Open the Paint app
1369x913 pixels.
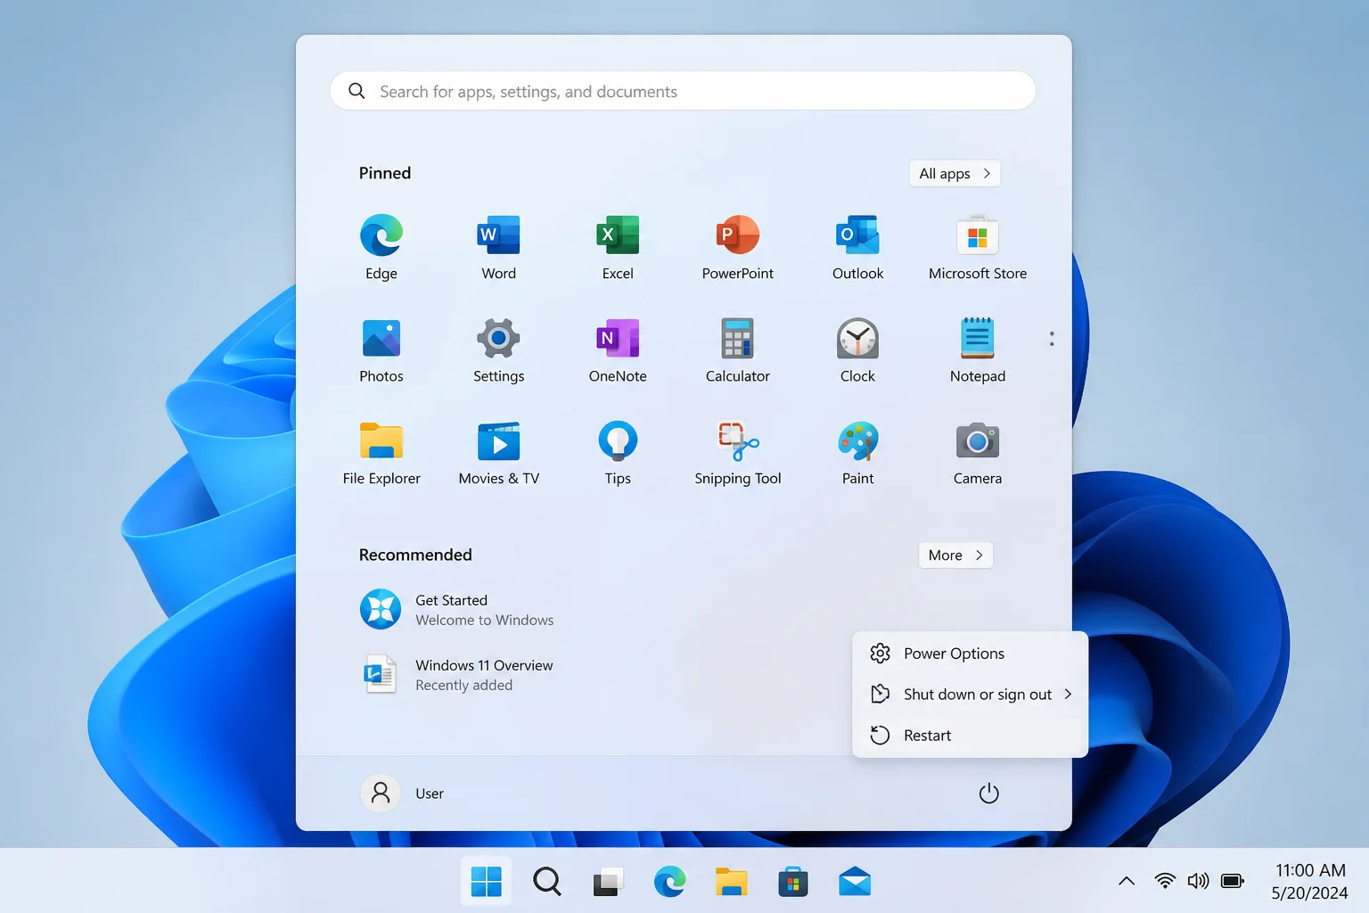coord(857,453)
